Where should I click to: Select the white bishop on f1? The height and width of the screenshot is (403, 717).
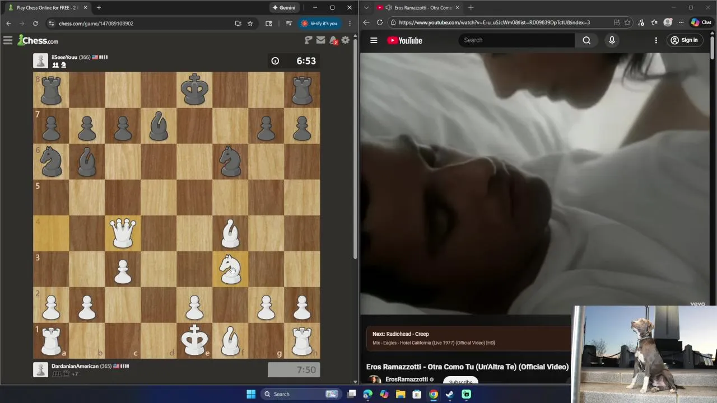[x=230, y=341]
